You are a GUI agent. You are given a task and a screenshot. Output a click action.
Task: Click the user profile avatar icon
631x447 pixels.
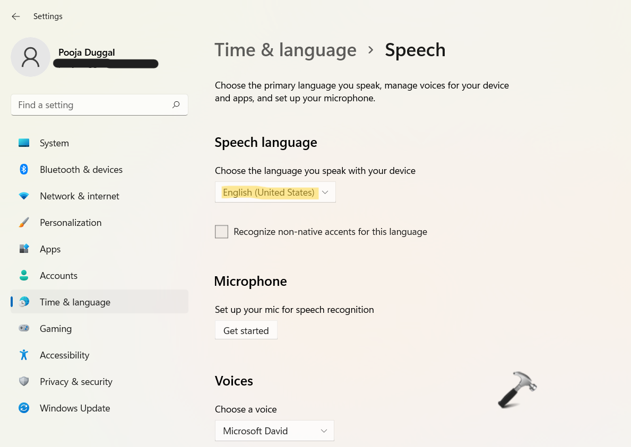[31, 57]
